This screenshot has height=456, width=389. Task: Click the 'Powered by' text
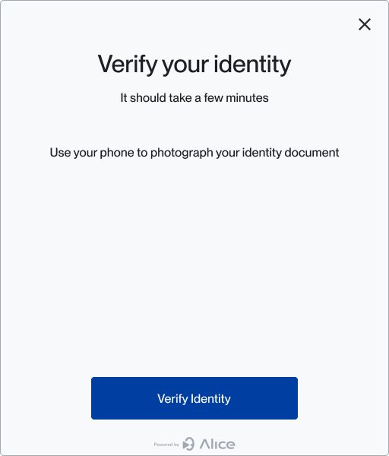166,445
